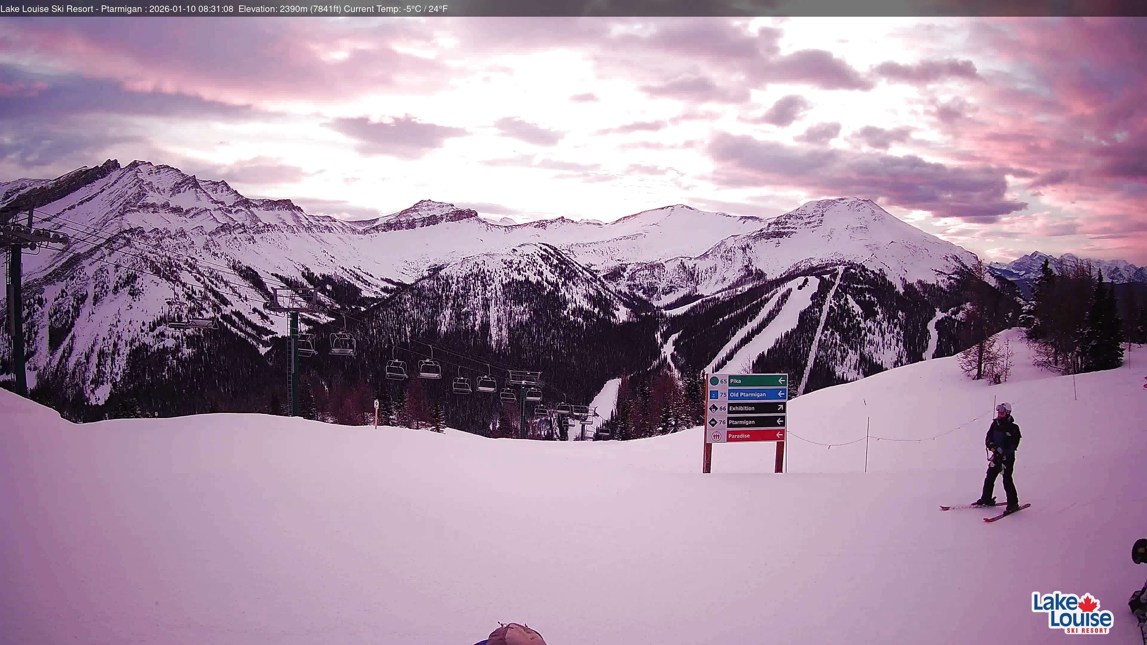
Task: Click the diagonal arrow on the Exhibition sign
Action: 780,408
